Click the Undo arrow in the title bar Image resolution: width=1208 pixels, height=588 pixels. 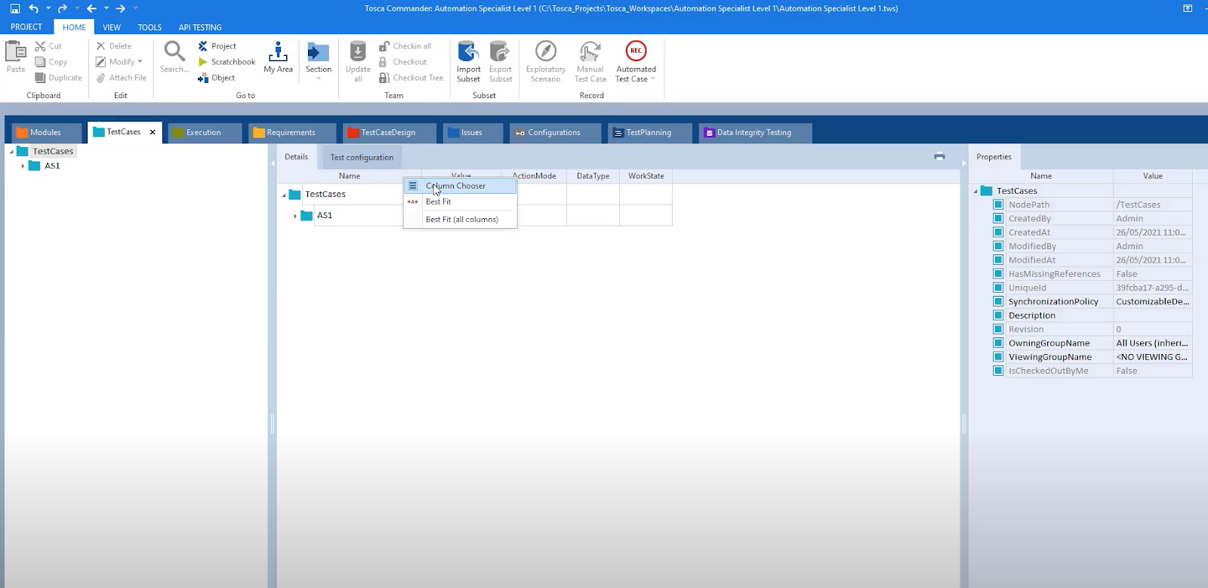tap(33, 8)
